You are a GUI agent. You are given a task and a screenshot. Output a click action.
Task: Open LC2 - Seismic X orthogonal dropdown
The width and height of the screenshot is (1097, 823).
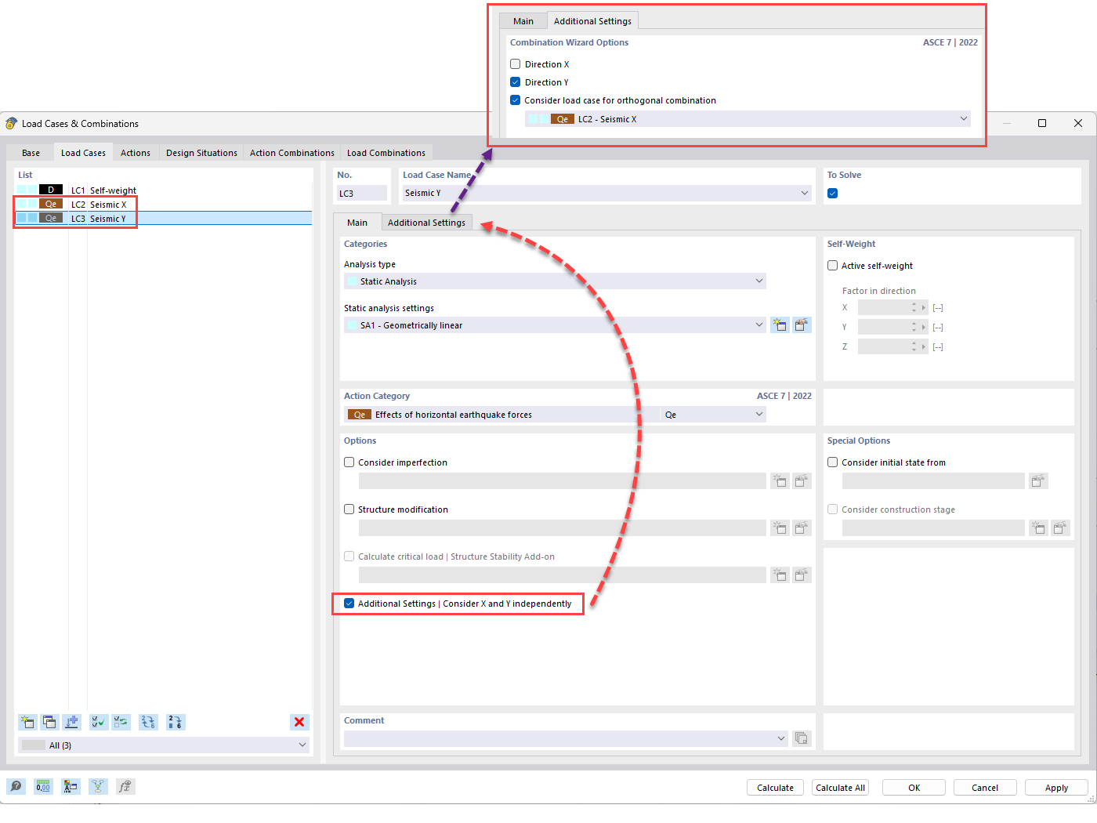click(x=748, y=119)
